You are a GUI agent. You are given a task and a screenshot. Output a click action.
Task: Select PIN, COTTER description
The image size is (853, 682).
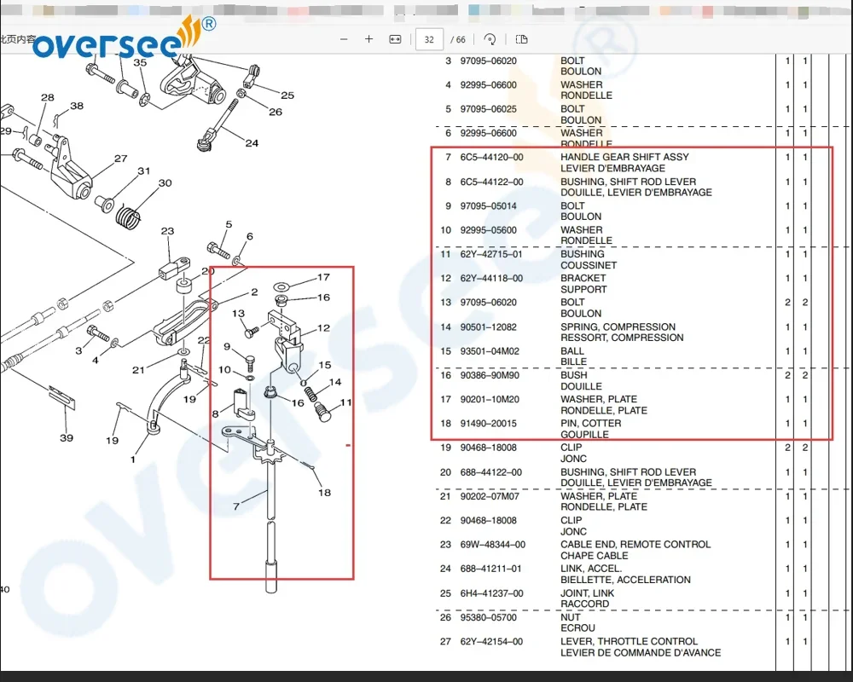click(591, 424)
